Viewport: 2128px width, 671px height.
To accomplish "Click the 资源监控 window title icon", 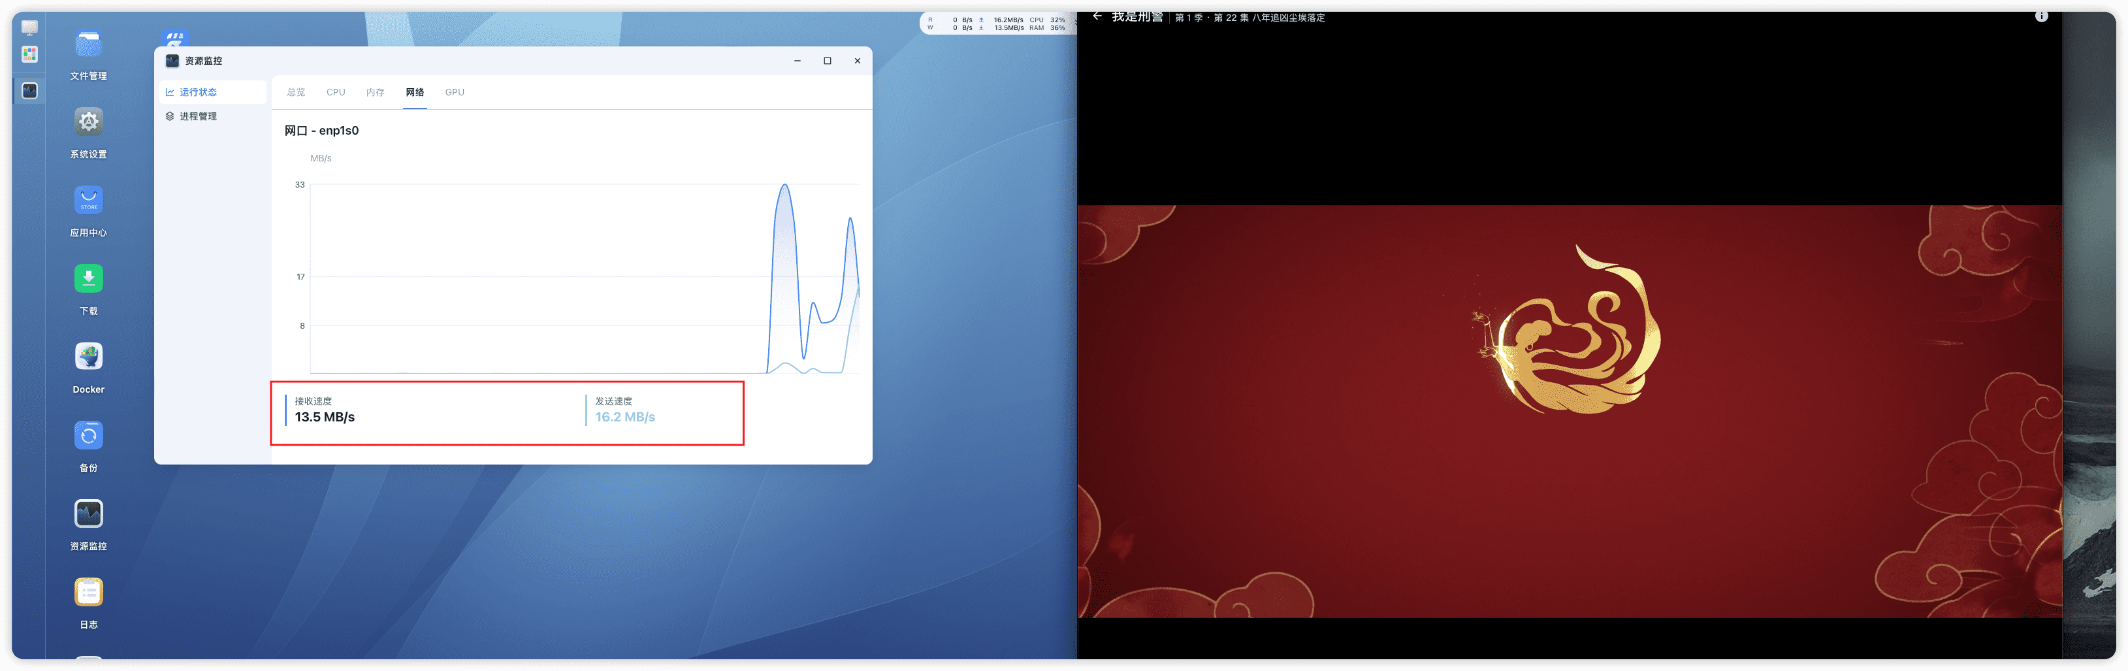I will click(172, 61).
